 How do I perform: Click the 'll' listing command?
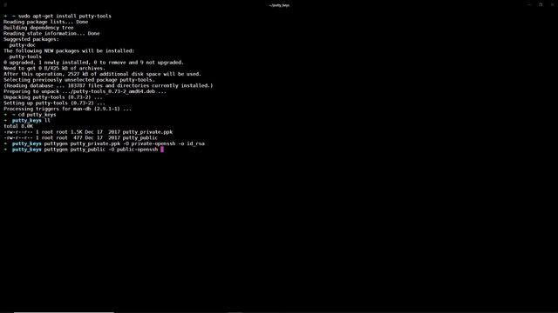tap(47, 120)
